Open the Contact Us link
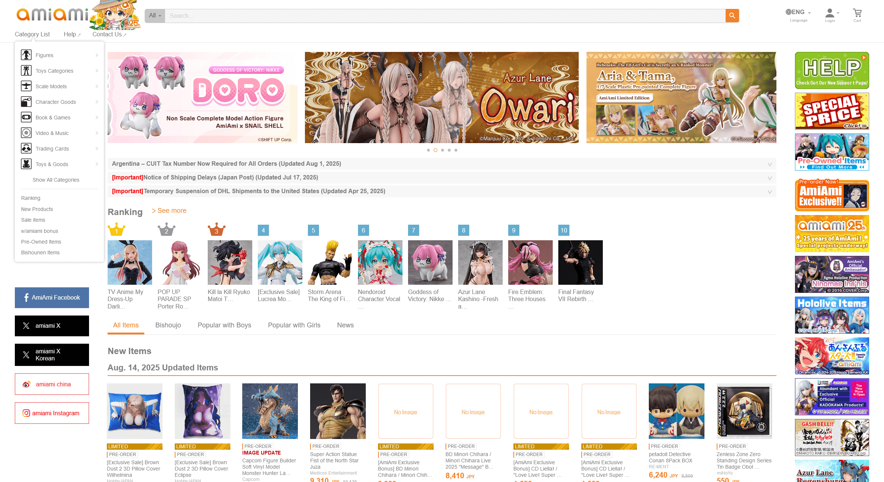The height and width of the screenshot is (482, 884). pos(109,34)
